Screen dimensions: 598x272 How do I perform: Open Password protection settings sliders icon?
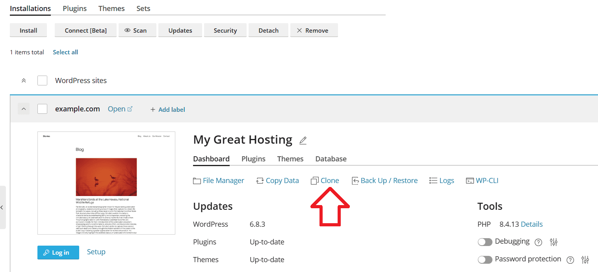[585, 260]
